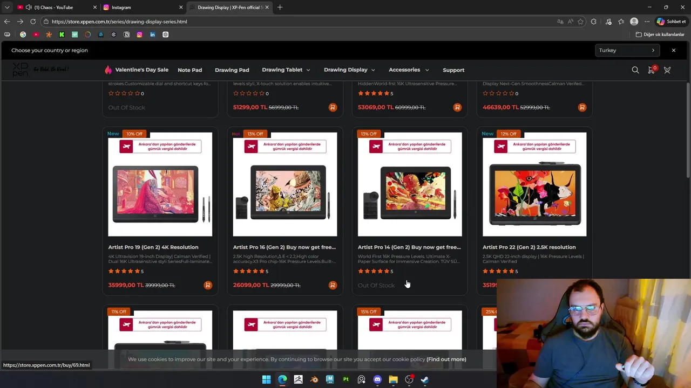Open the site search magnifier icon
Image resolution: width=691 pixels, height=388 pixels.
[x=635, y=70]
